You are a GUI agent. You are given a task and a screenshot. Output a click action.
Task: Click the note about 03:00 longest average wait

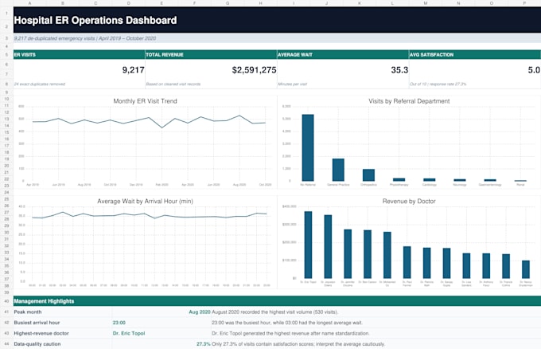[287, 323]
